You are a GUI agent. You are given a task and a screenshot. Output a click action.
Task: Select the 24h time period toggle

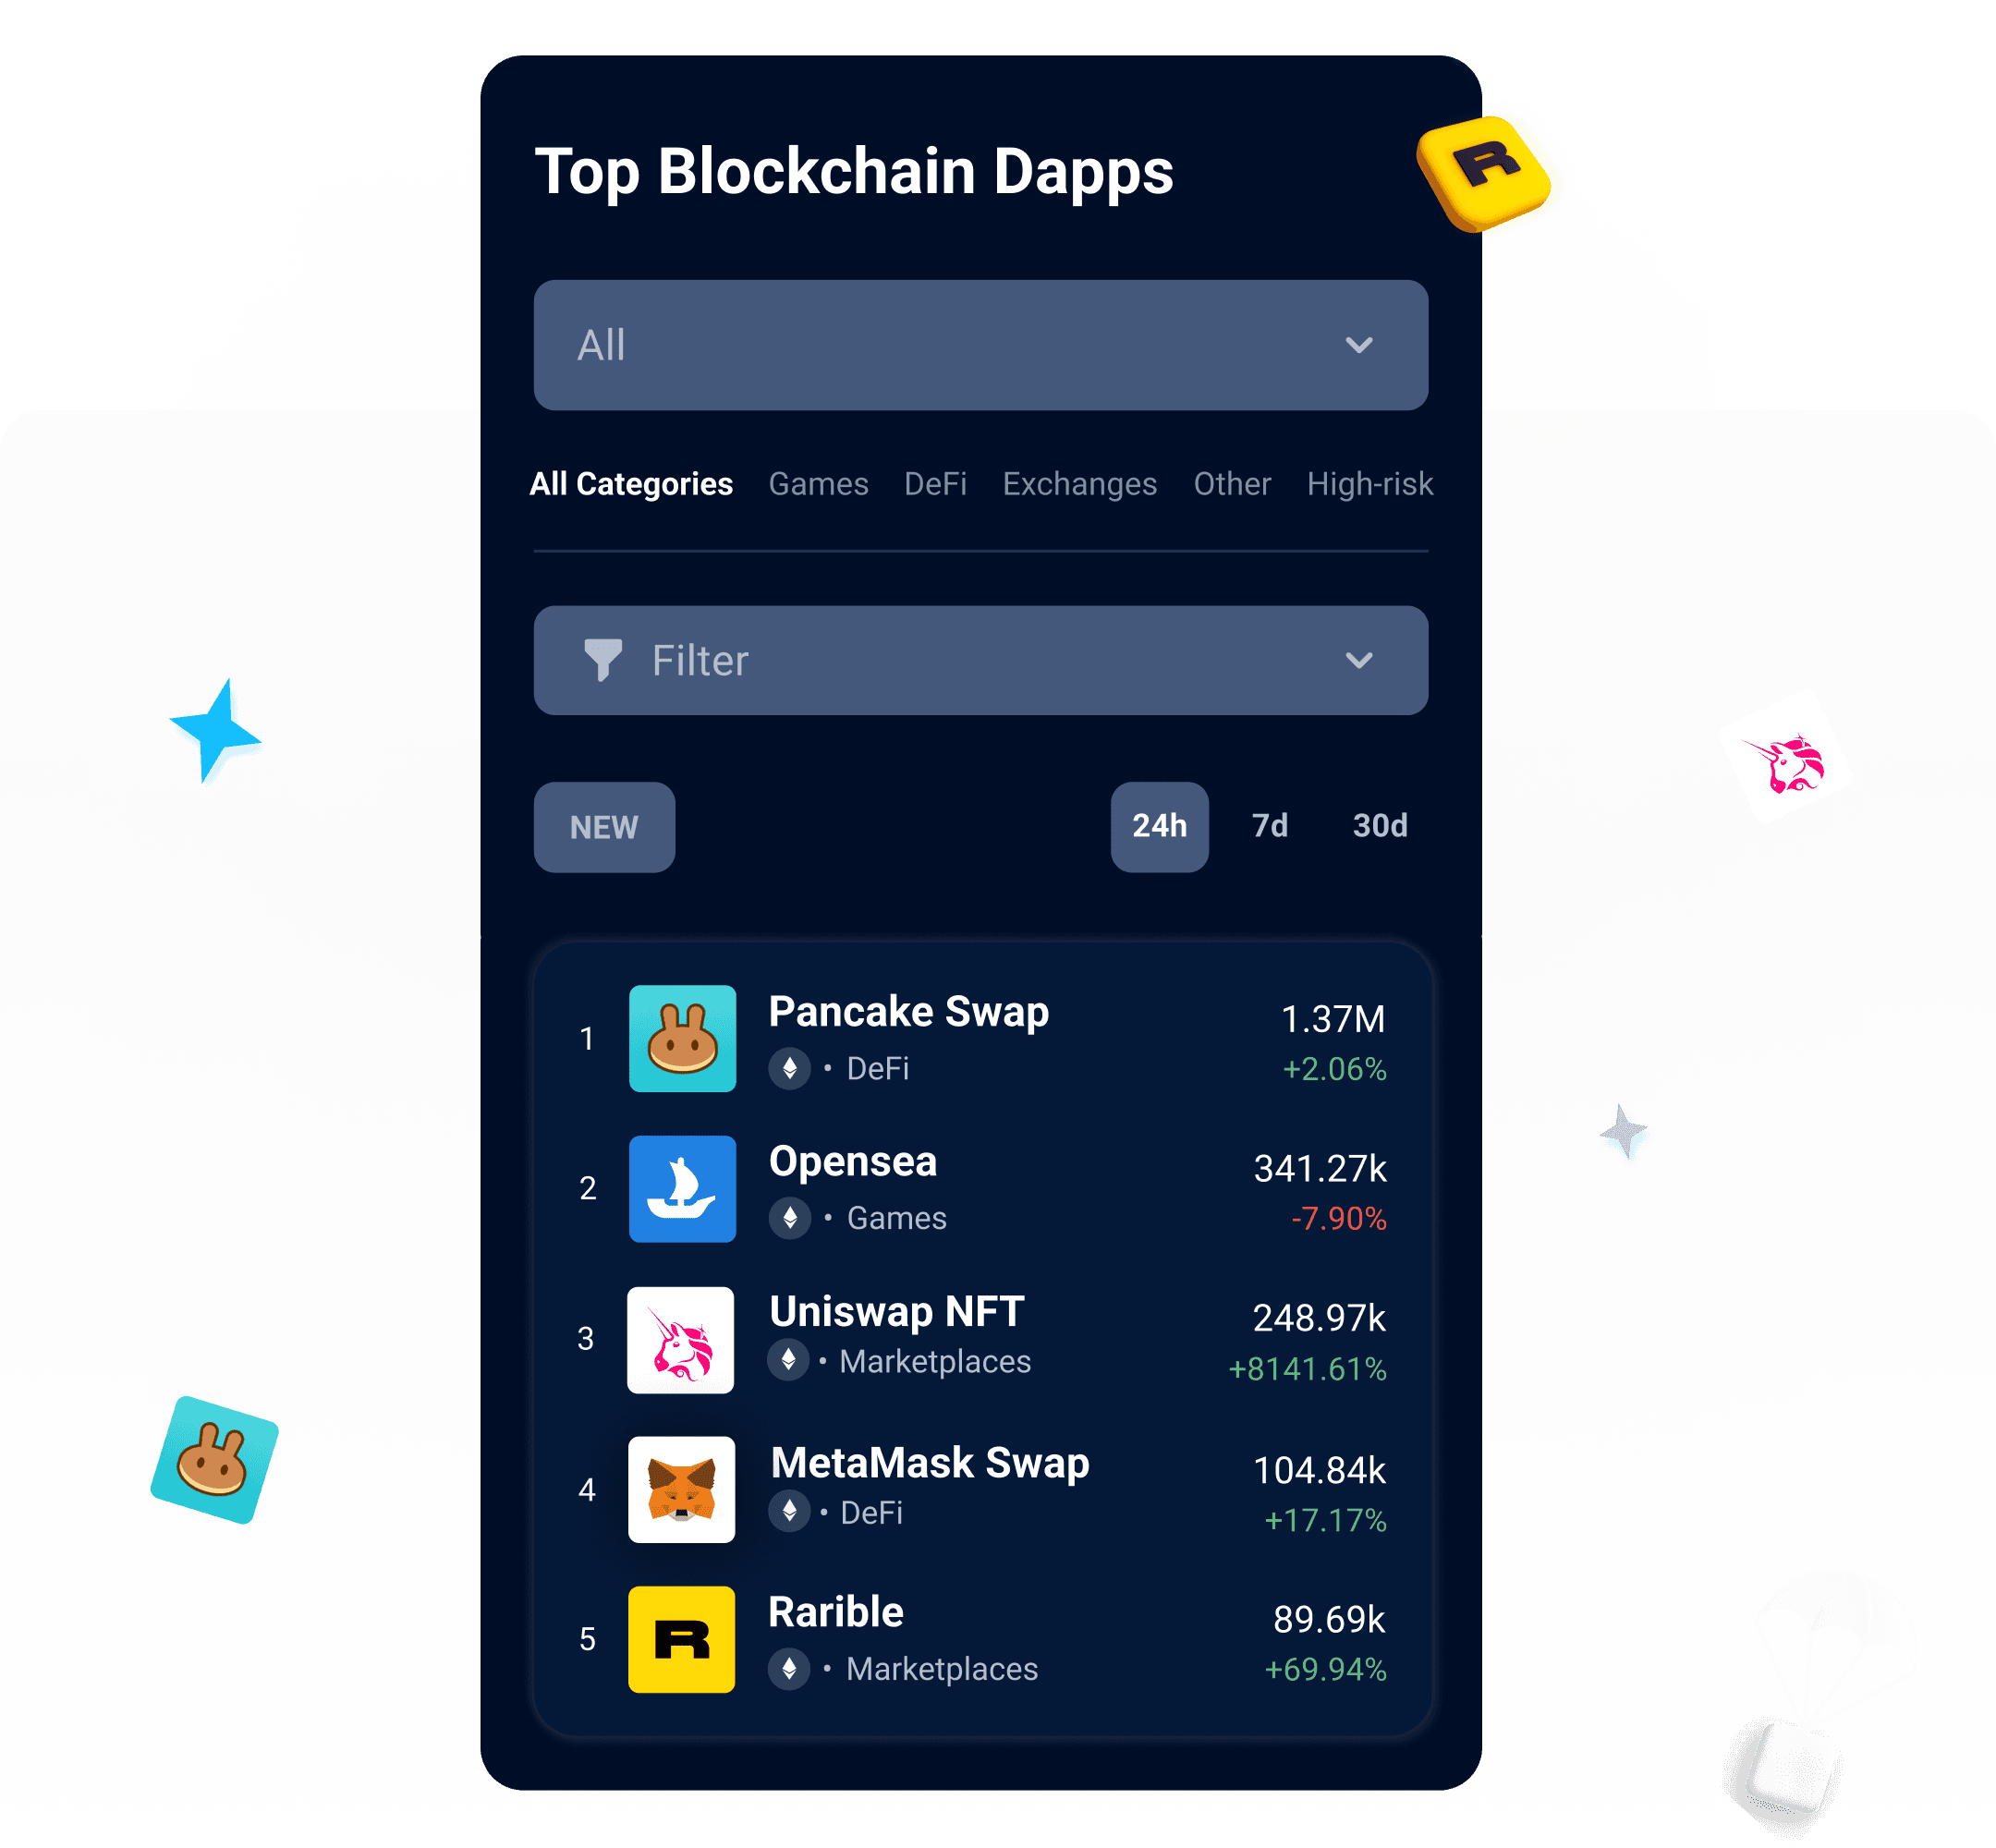(x=1156, y=826)
